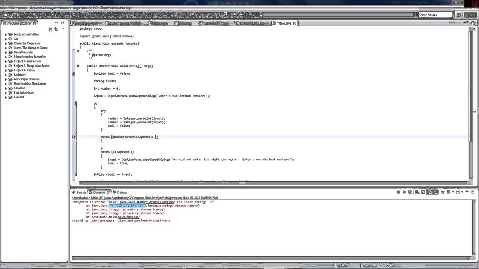Expand the Character Organizer project

click(x=6, y=43)
